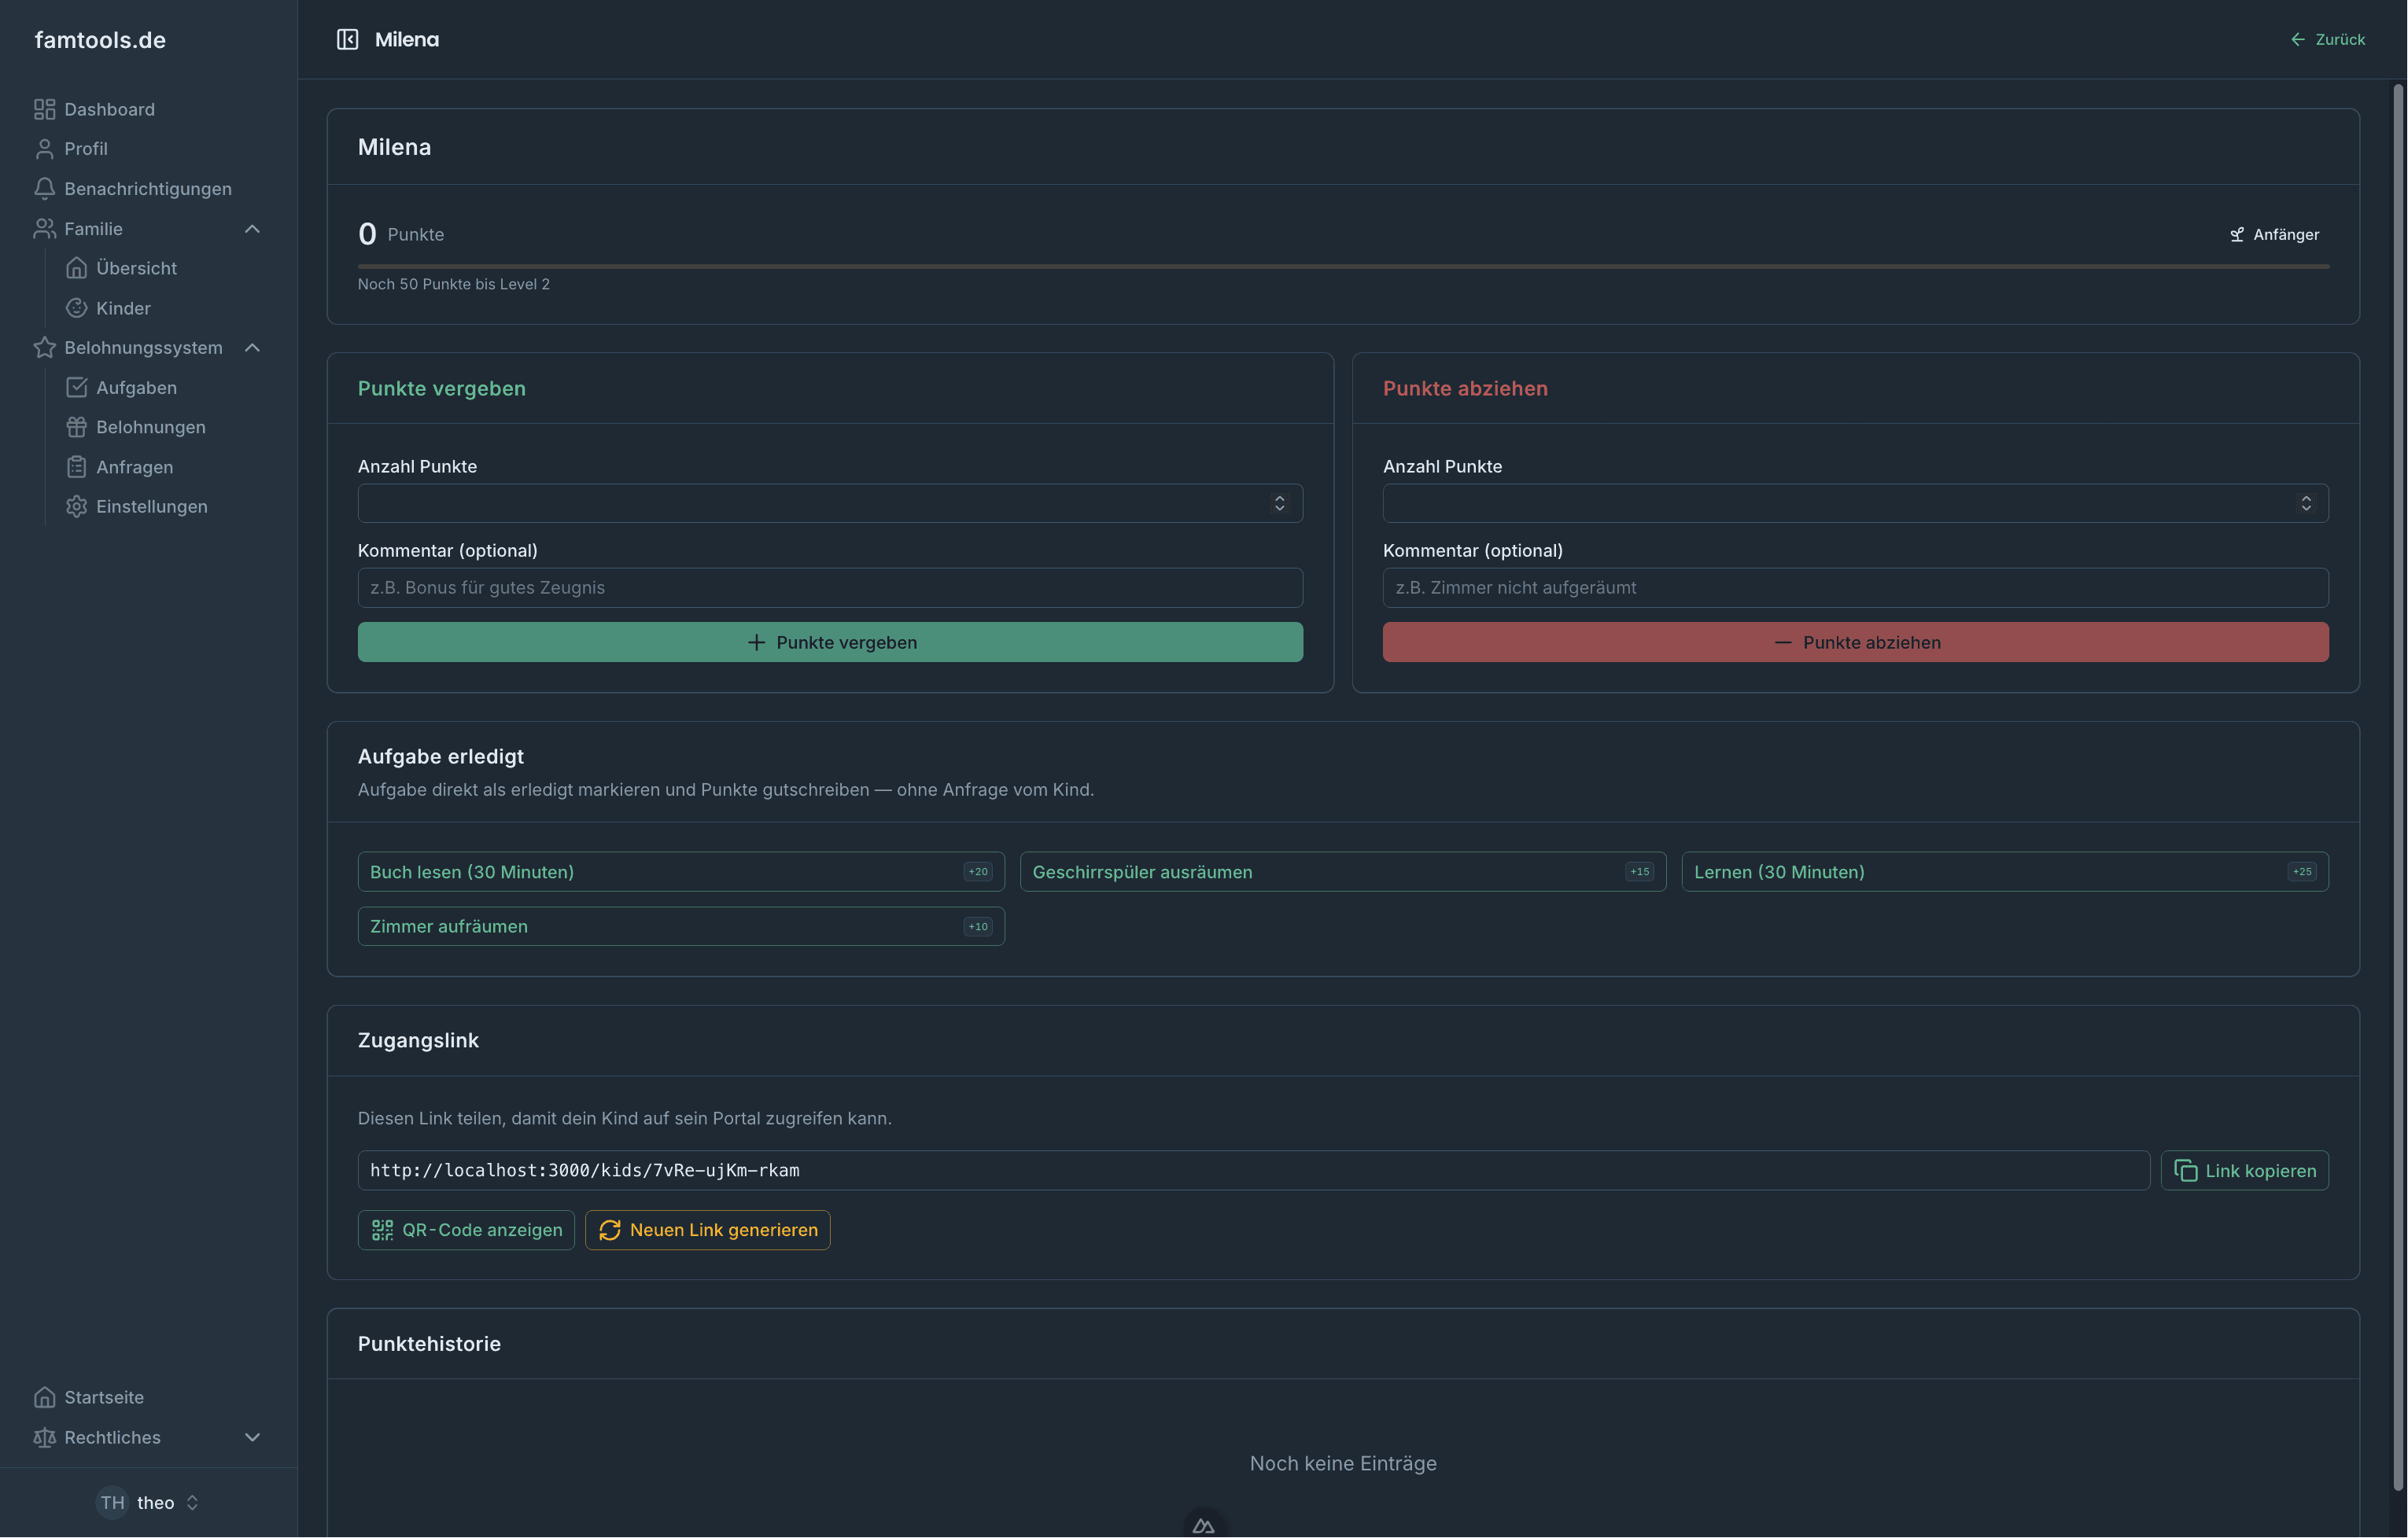Go to Übersicht in the sidebar
This screenshot has width=2408, height=1538.
point(136,268)
